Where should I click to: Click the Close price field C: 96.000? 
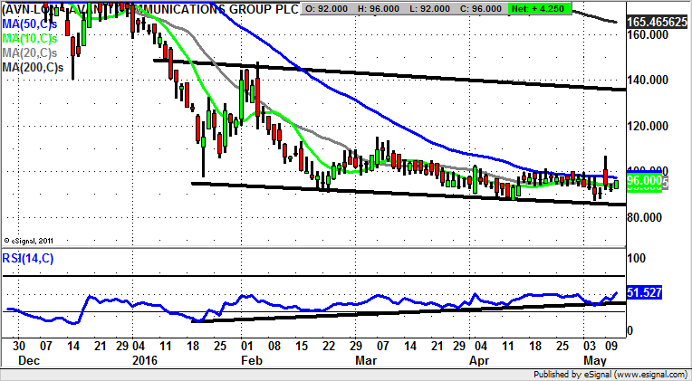coord(478,8)
